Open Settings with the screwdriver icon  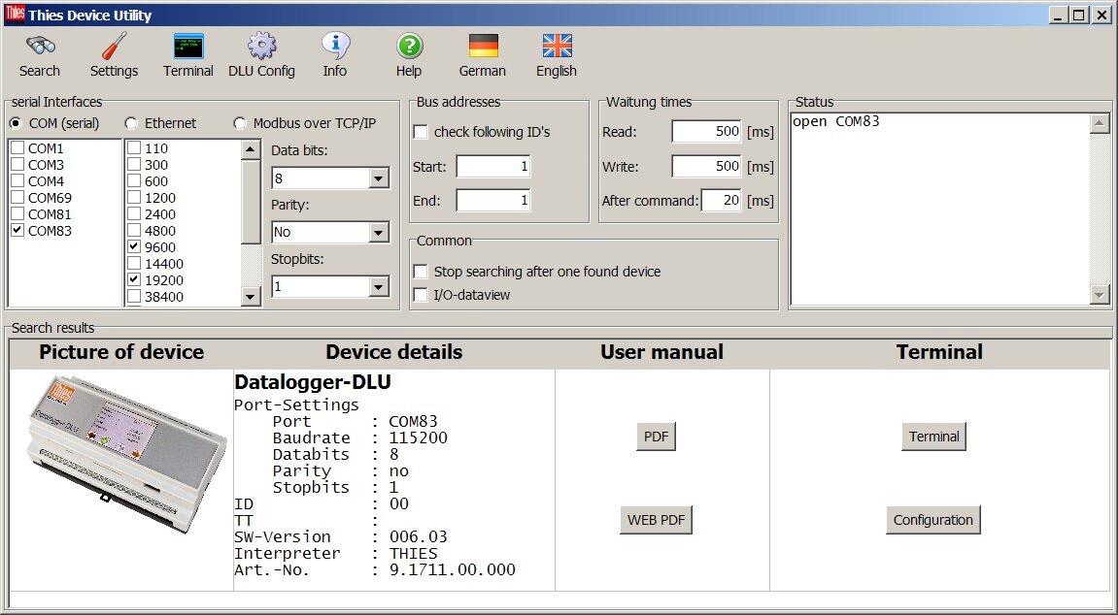tap(114, 47)
